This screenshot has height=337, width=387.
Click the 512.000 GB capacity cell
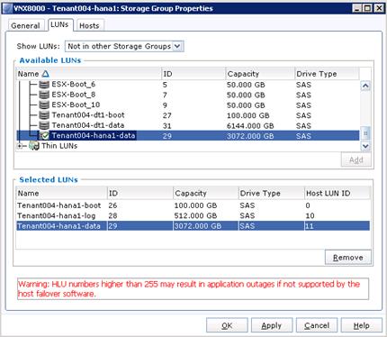(x=195, y=216)
